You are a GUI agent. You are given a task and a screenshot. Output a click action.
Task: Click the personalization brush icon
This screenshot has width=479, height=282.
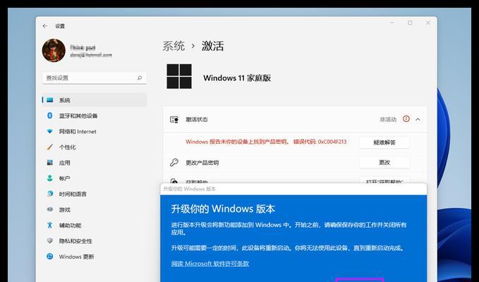pyautogui.click(x=50, y=147)
